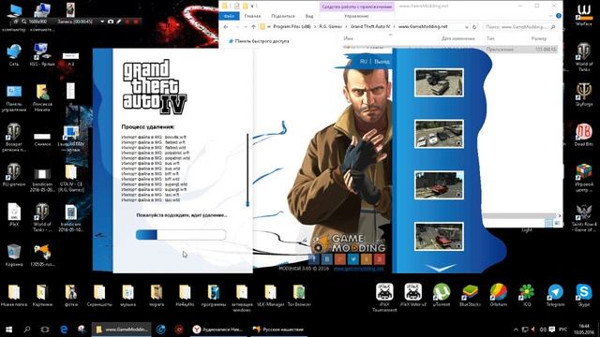The height and width of the screenshot is (337, 600).
Task: Open ICQ desktop shortcut
Action: point(527,296)
